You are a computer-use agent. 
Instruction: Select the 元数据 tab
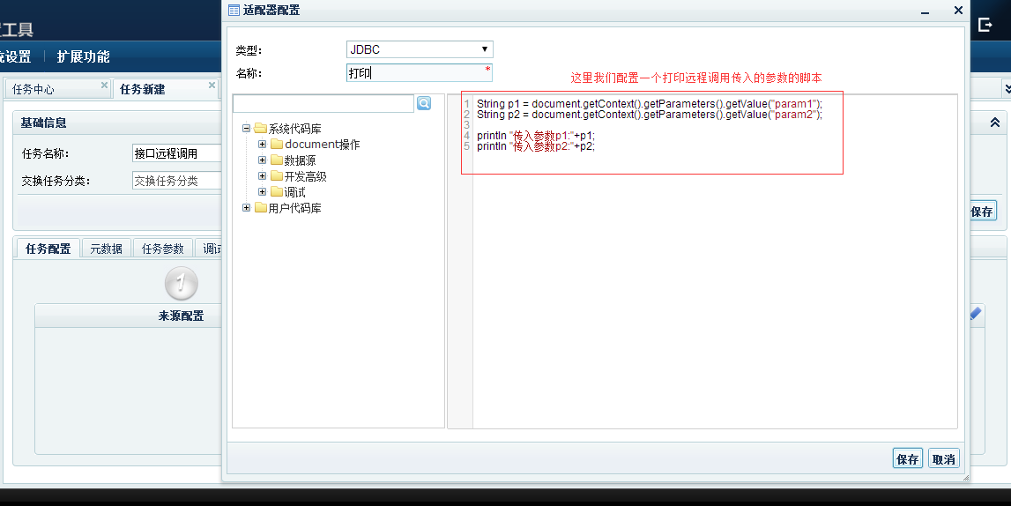click(107, 249)
